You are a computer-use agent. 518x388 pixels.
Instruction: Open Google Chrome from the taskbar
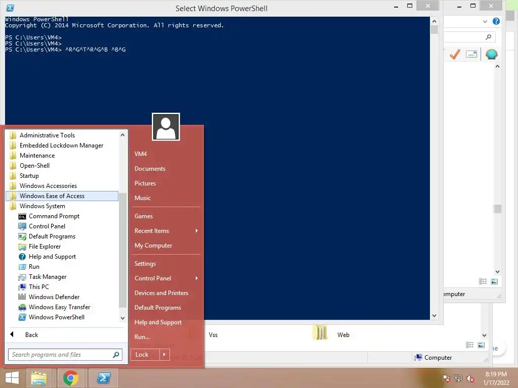(x=71, y=378)
